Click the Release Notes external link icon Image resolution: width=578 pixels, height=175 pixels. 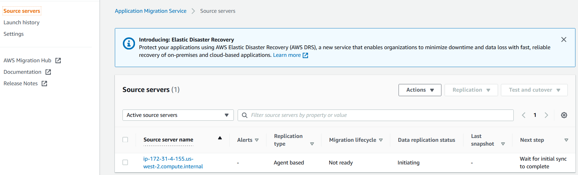[x=44, y=83]
